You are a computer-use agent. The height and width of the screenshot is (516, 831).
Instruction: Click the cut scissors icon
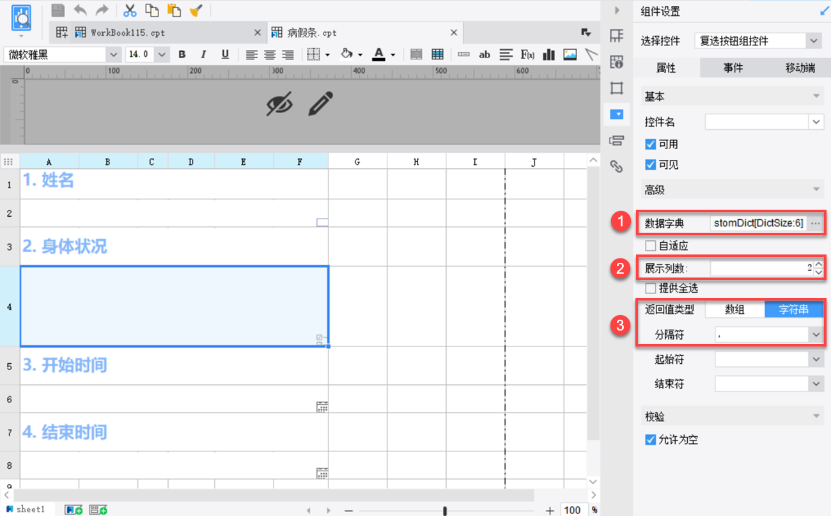coord(130,10)
